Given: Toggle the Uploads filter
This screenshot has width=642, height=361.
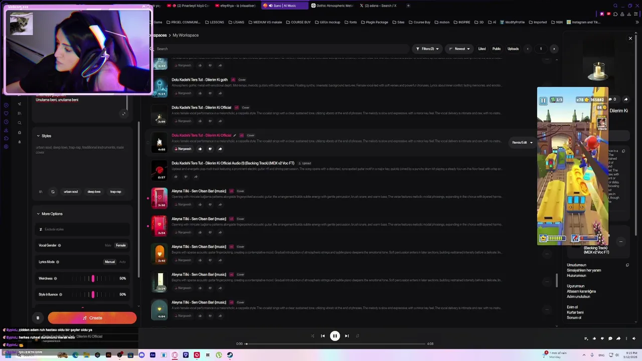Looking at the screenshot, I should tap(513, 49).
